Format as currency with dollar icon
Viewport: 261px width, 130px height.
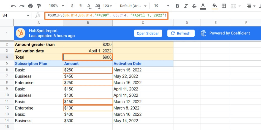pyautogui.click(x=72, y=6)
